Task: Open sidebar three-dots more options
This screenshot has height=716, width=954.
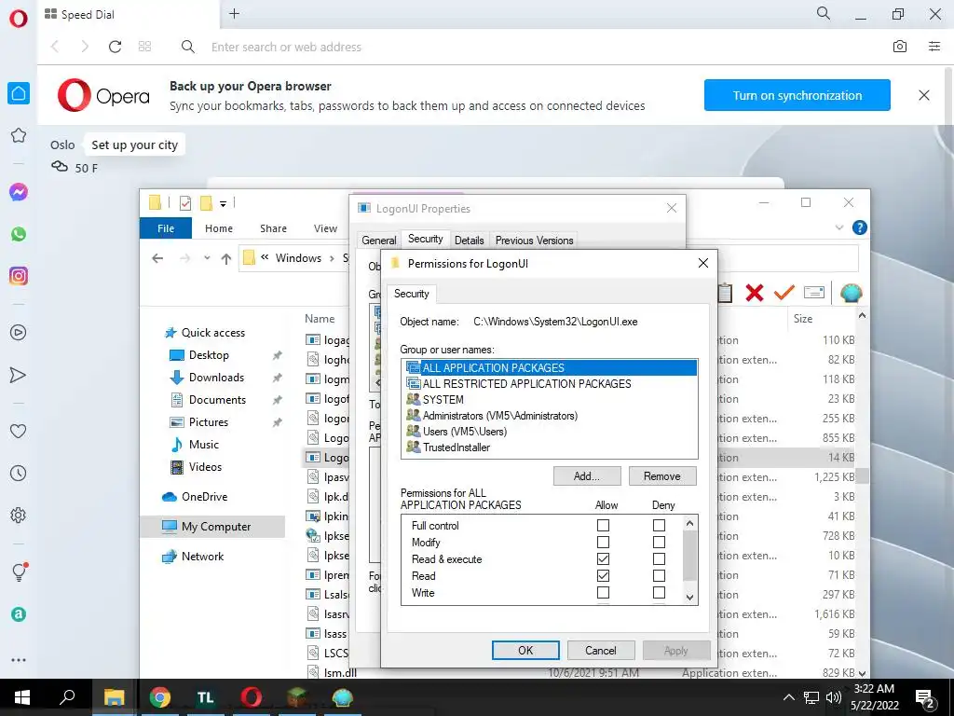Action: [19, 659]
